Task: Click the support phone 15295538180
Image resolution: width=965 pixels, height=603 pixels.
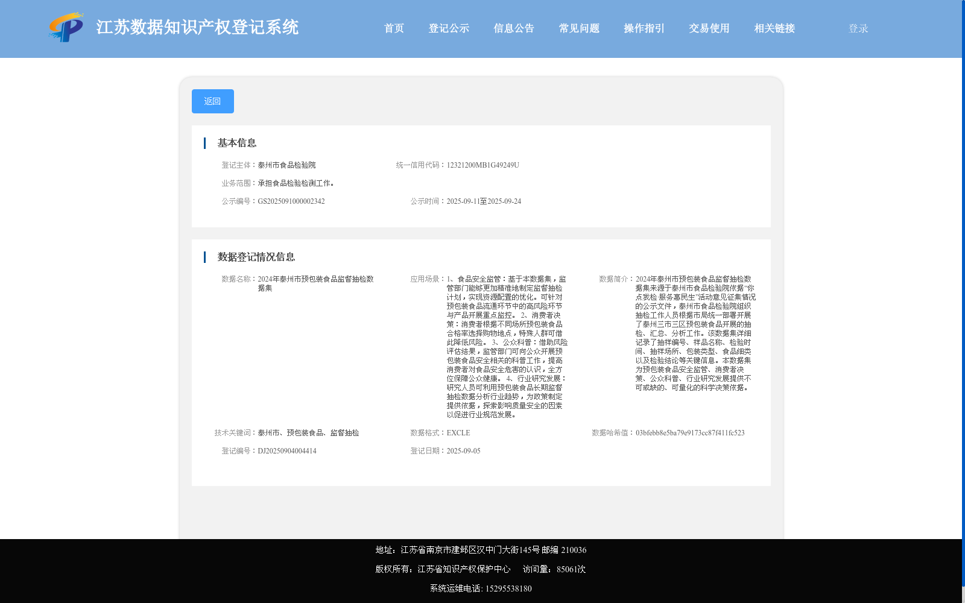Action: (x=508, y=589)
